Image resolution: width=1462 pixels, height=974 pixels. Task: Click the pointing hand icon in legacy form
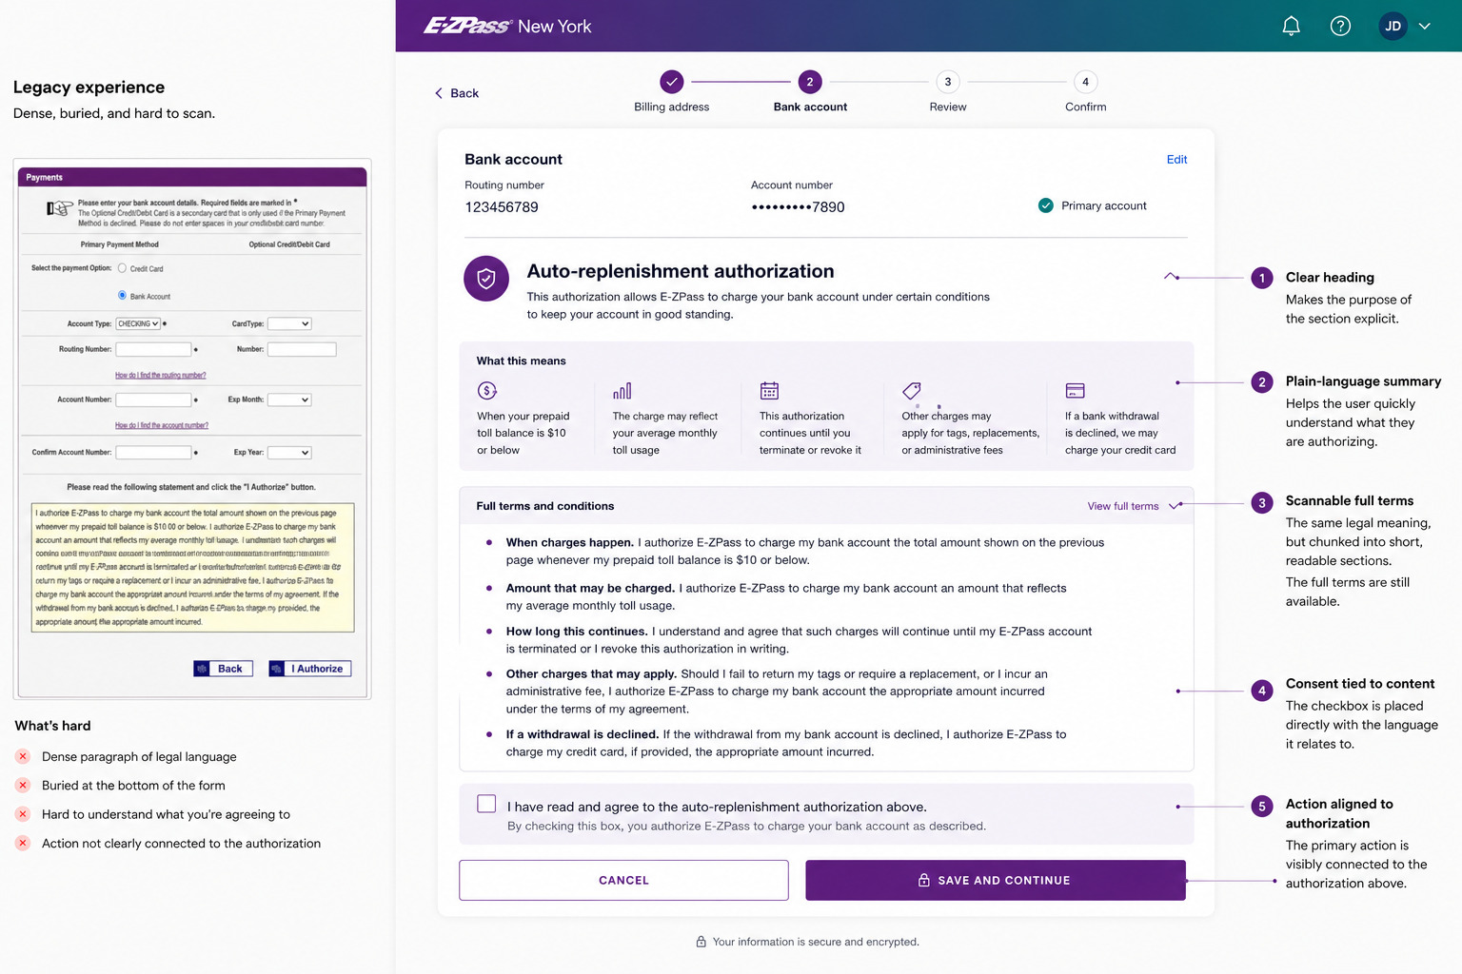(x=60, y=208)
